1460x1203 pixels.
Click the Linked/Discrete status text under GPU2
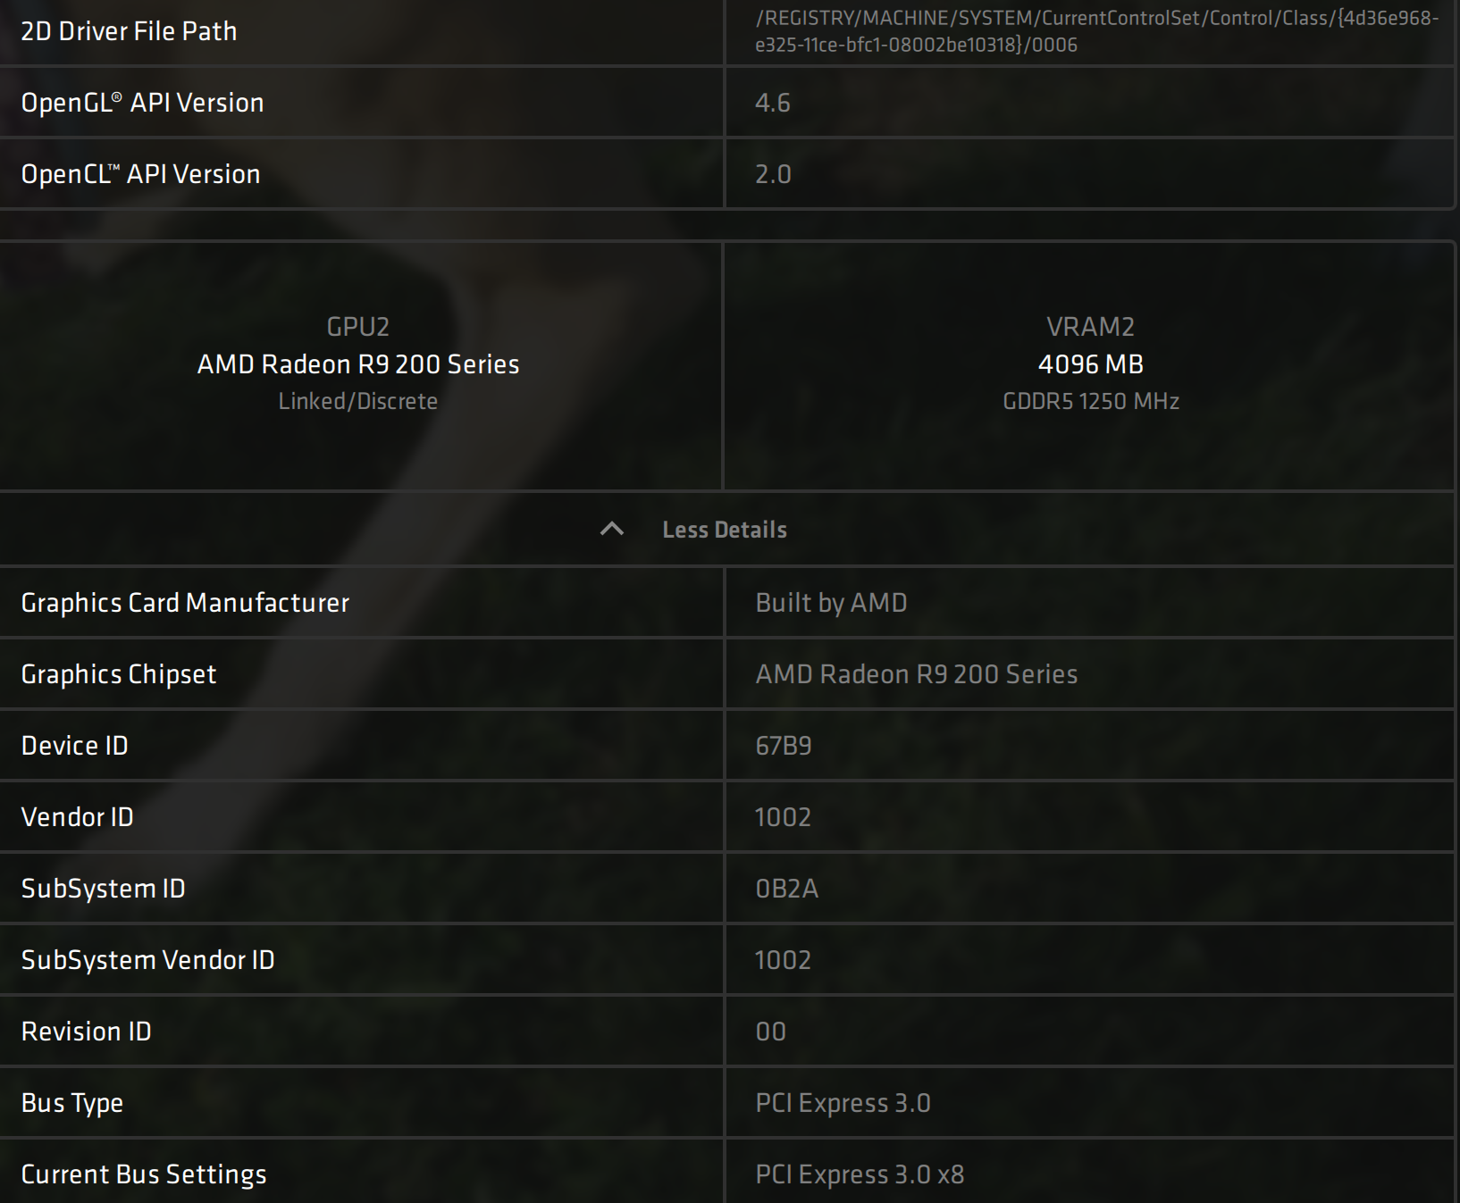[x=357, y=401]
